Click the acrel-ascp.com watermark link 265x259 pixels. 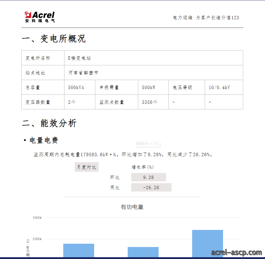237,252
